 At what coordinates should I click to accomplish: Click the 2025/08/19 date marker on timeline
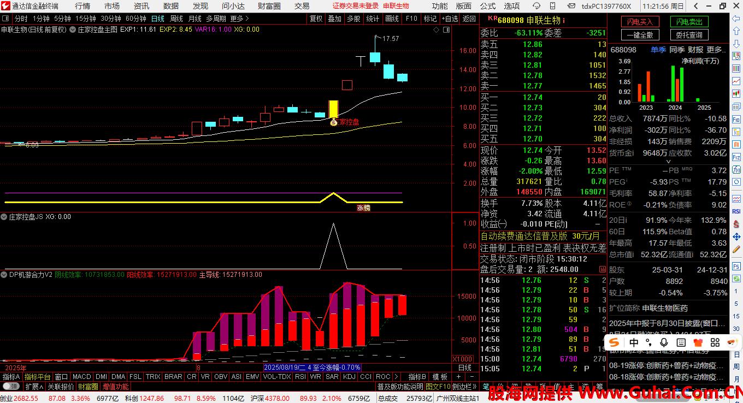311,368
